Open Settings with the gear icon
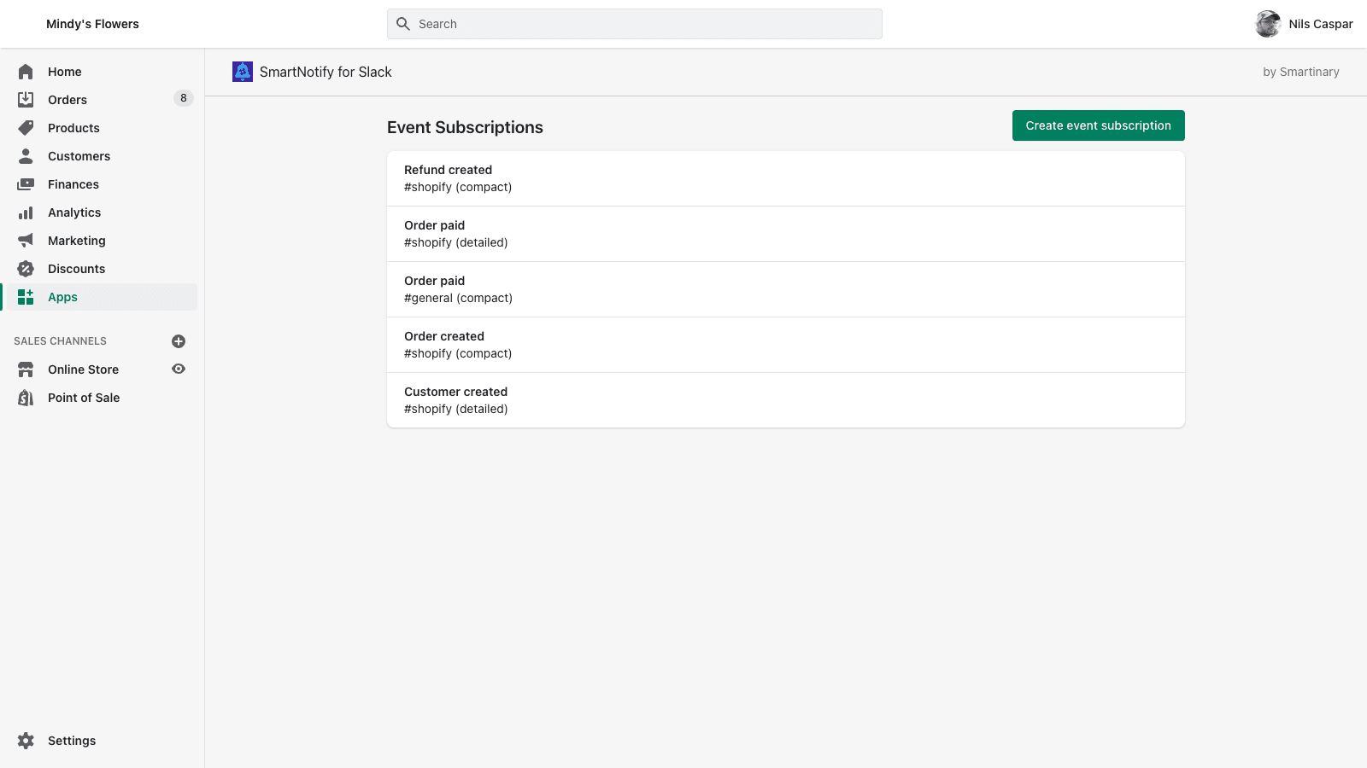 pyautogui.click(x=26, y=740)
